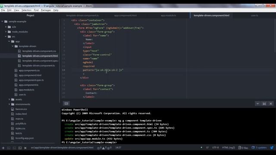This screenshot has width=276, height=155.
Task: Select template-driven.component.html in tree
Action: click(x=40, y=56)
